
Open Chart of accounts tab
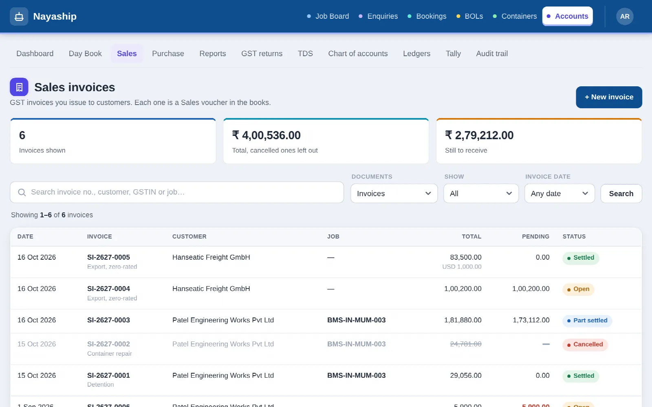[358, 54]
